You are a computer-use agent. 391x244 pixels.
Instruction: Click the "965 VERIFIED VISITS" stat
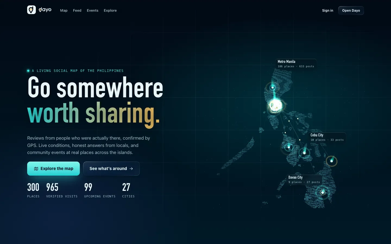click(62, 190)
